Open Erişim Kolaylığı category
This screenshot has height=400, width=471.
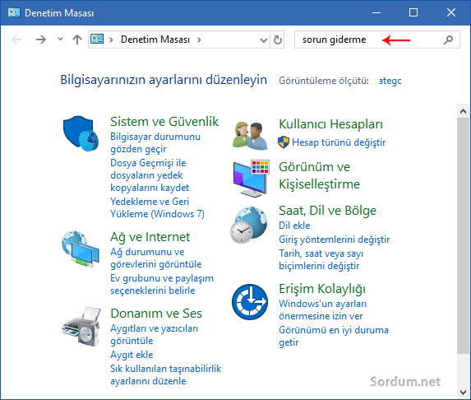click(x=322, y=289)
